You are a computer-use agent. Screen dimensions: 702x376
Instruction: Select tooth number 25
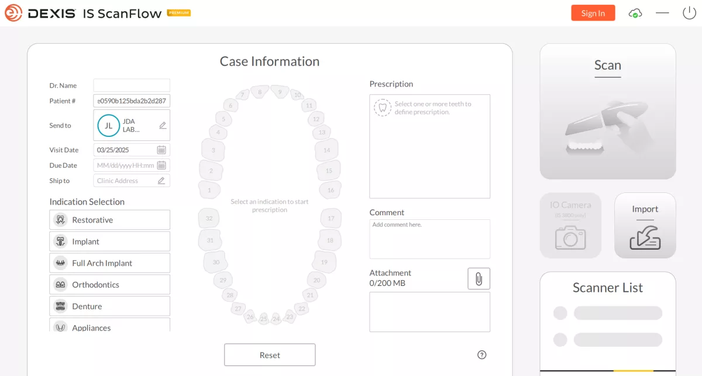pyautogui.click(x=264, y=319)
